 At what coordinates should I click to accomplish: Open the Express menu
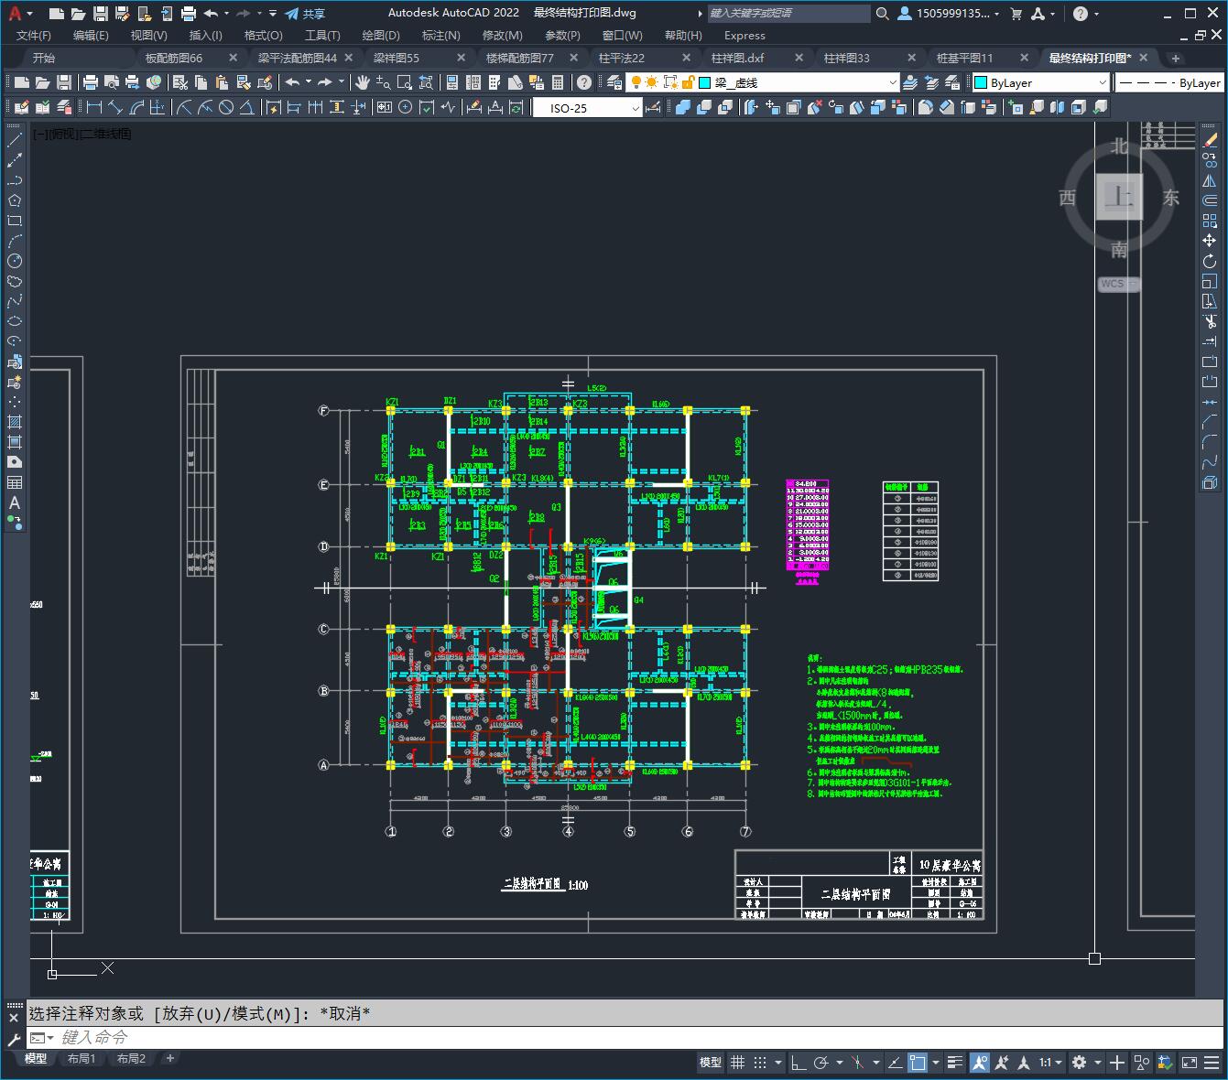pos(744,35)
